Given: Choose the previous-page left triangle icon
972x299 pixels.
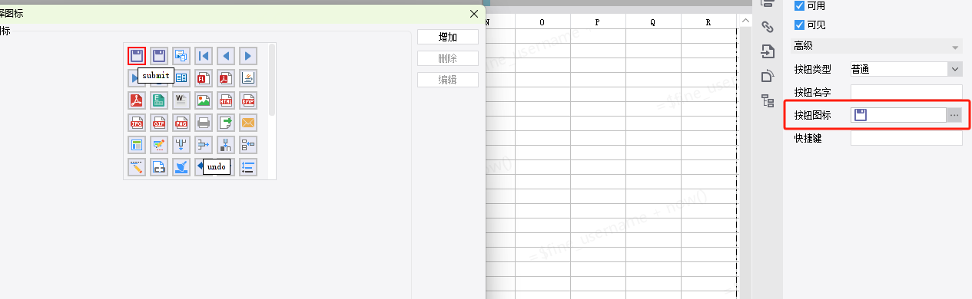Looking at the screenshot, I should pyautogui.click(x=226, y=55).
